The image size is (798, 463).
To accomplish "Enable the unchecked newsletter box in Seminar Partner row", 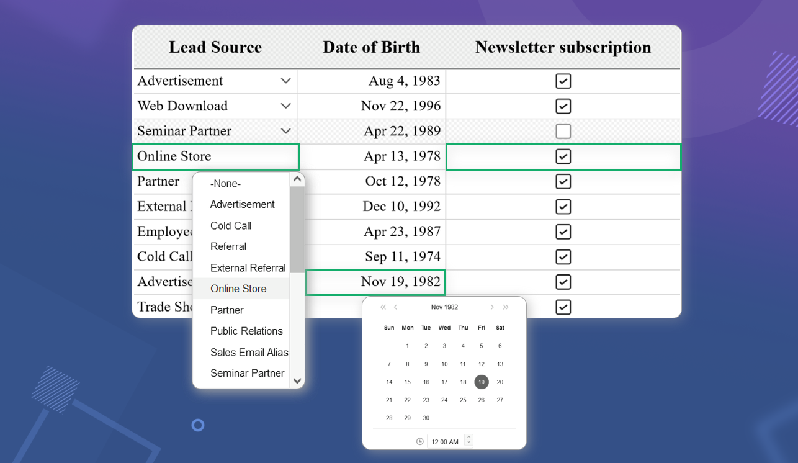I will pyautogui.click(x=563, y=132).
